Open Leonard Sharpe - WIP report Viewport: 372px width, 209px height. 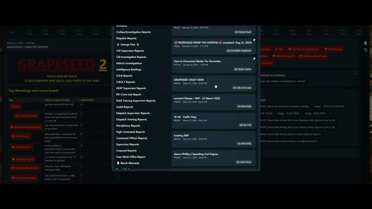pyautogui.click(x=214, y=102)
